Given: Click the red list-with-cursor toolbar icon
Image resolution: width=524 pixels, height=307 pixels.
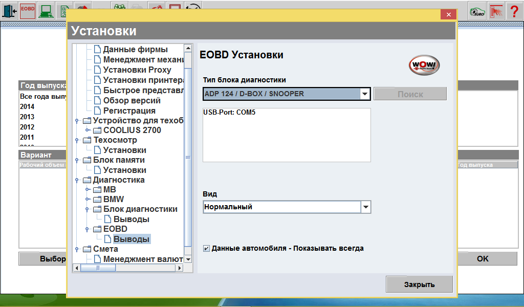Looking at the screenshot, I should [496, 11].
